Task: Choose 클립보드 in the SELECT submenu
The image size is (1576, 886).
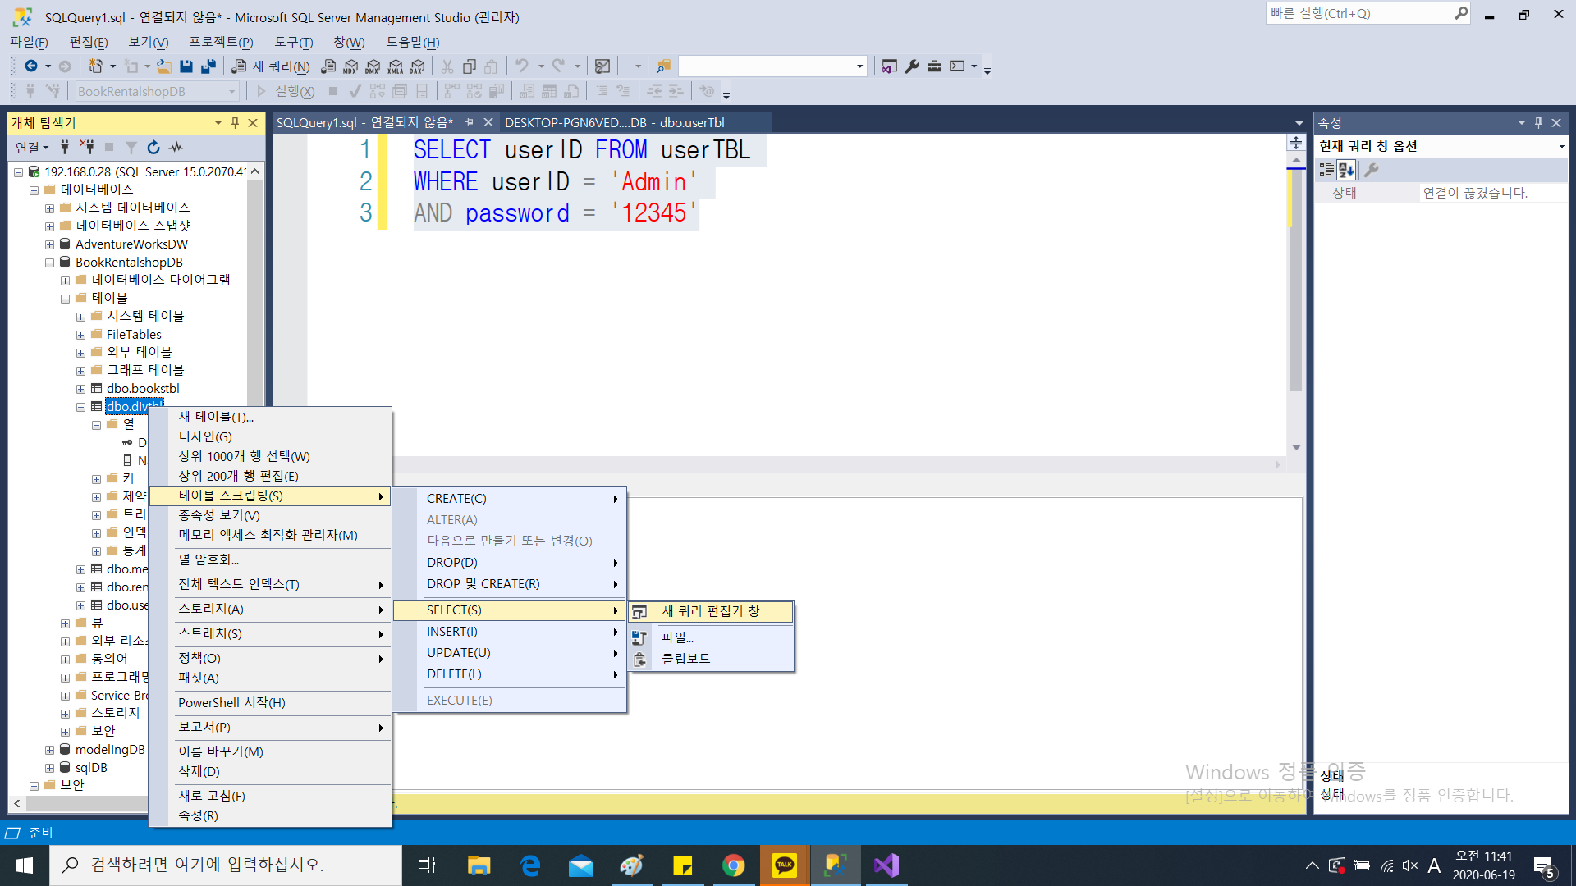Action: [x=686, y=659]
